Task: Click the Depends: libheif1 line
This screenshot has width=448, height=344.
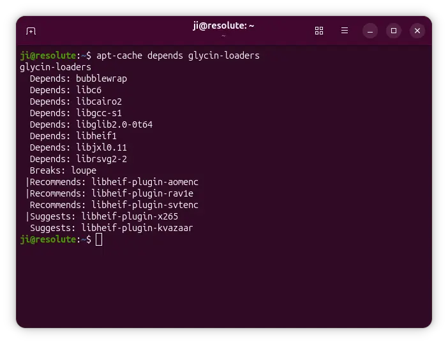Action: (73, 136)
